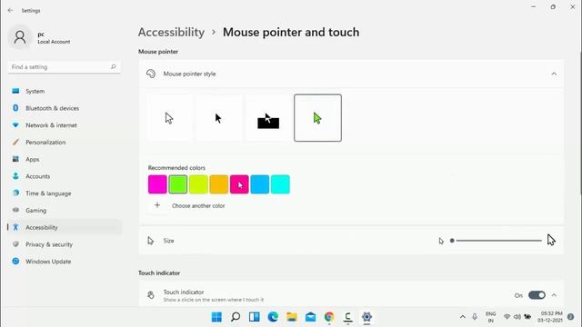Collapse the Mouse pointer style section
This screenshot has width=582, height=327.
[x=554, y=74]
